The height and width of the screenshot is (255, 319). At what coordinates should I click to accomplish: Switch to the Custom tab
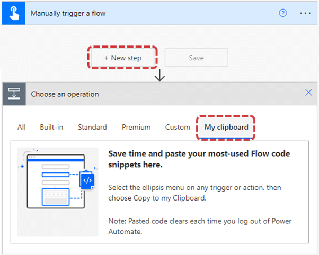coord(178,127)
